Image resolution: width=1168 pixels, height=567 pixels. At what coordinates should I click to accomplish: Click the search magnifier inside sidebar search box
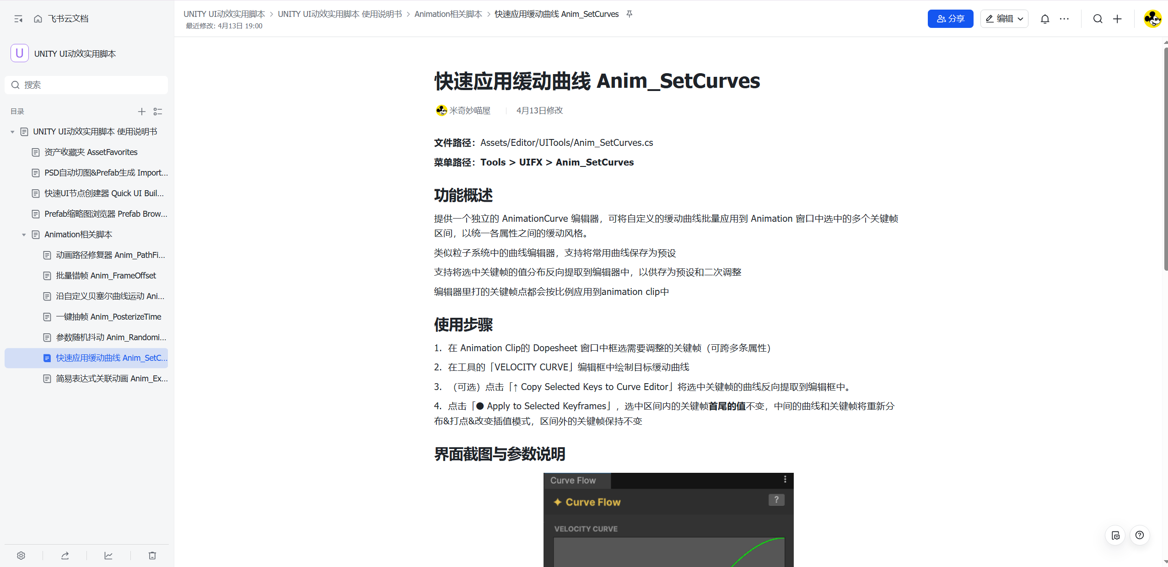pos(16,85)
